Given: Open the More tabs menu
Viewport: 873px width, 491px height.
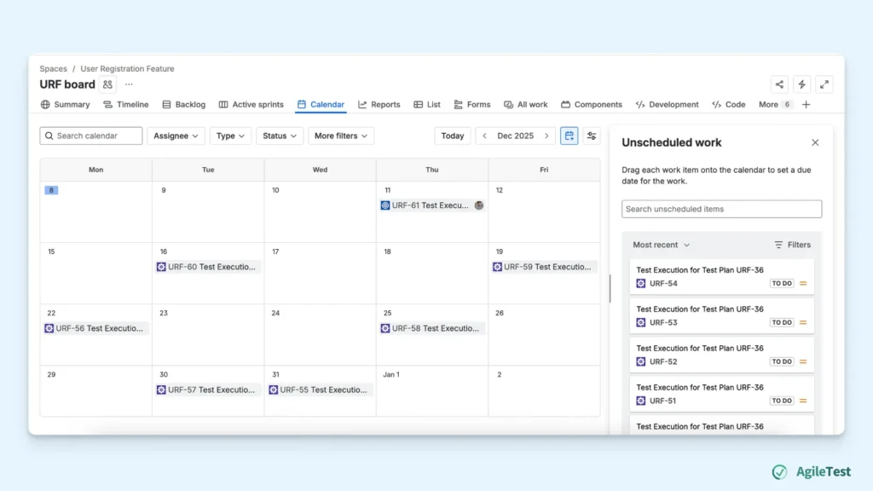Looking at the screenshot, I should [775, 105].
